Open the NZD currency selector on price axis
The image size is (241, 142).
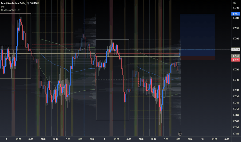tap(234, 3)
